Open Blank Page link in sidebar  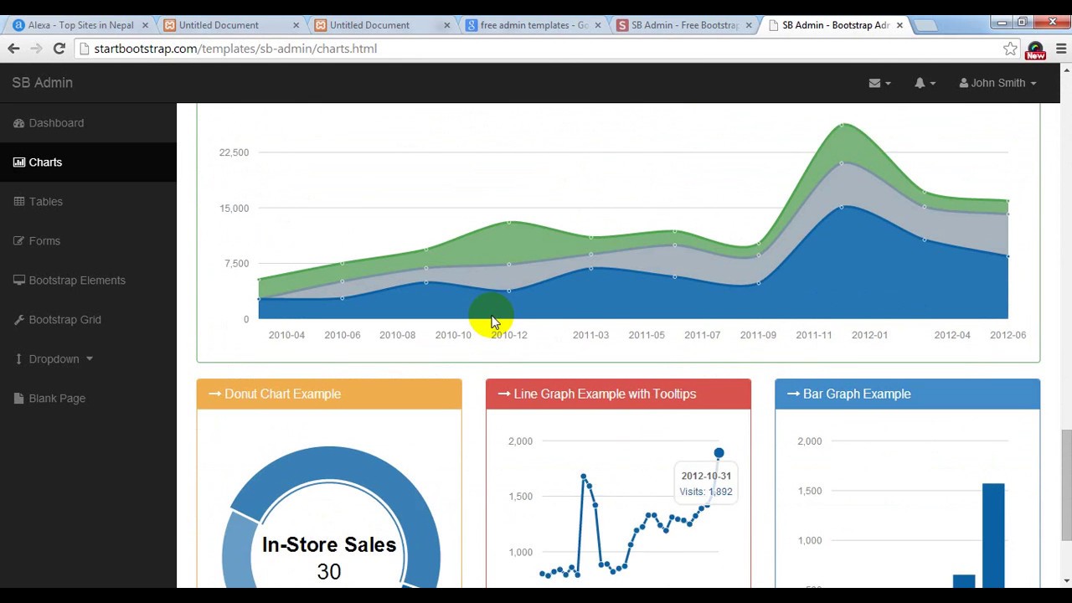(88, 399)
